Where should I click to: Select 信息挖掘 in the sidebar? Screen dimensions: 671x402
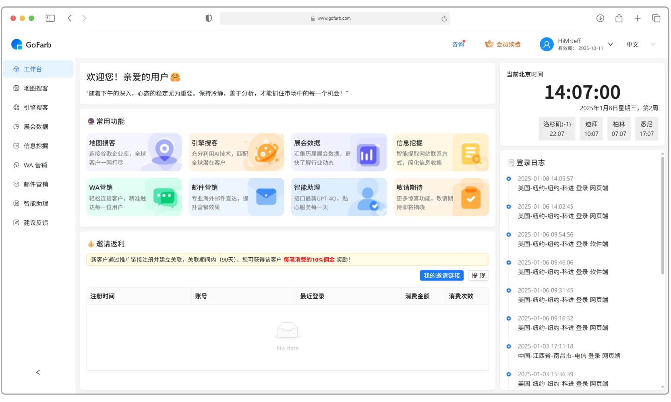coord(35,146)
